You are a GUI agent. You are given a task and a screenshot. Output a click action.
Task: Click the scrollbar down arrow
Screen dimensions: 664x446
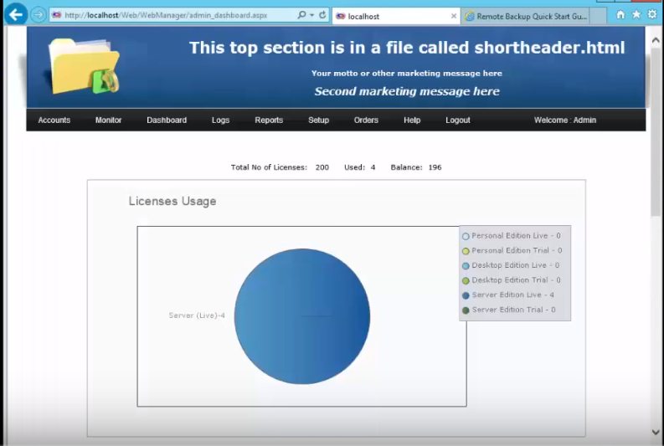(656, 432)
